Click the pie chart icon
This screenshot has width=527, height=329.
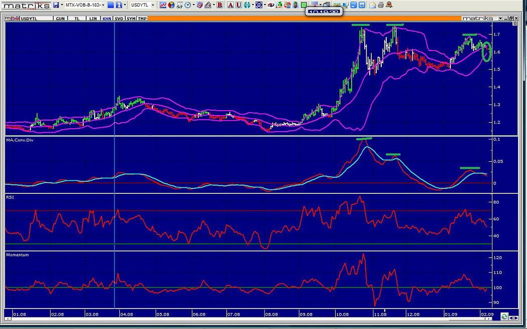171,5
